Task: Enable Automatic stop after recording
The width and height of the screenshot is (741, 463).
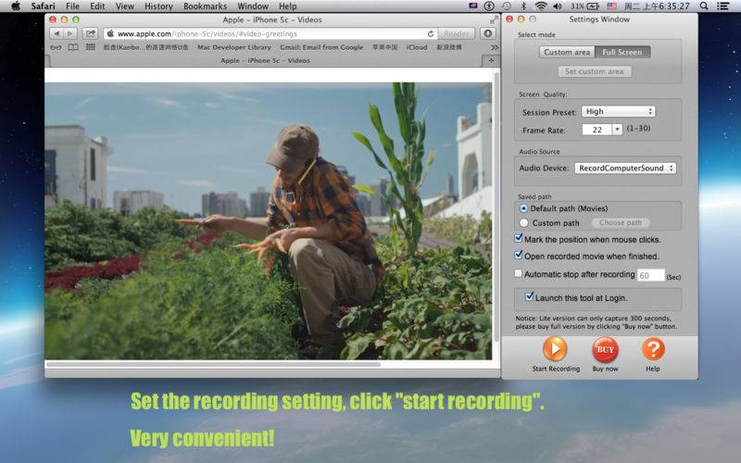Action: (519, 273)
